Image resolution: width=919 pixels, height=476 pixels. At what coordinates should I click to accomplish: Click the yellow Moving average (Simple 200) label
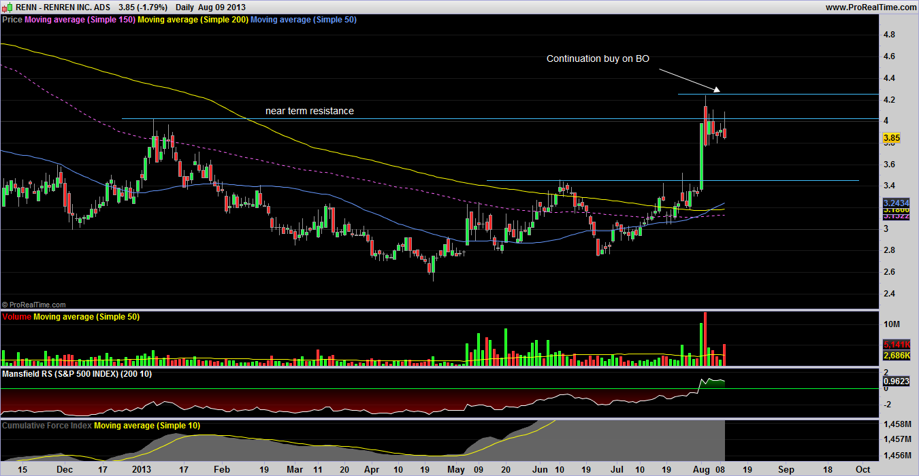point(193,20)
